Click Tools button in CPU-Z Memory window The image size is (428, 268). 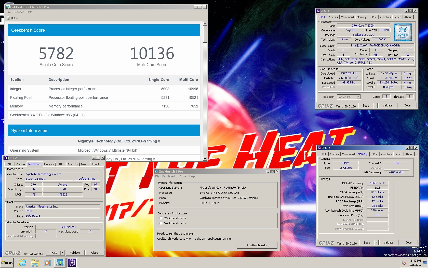(367, 242)
